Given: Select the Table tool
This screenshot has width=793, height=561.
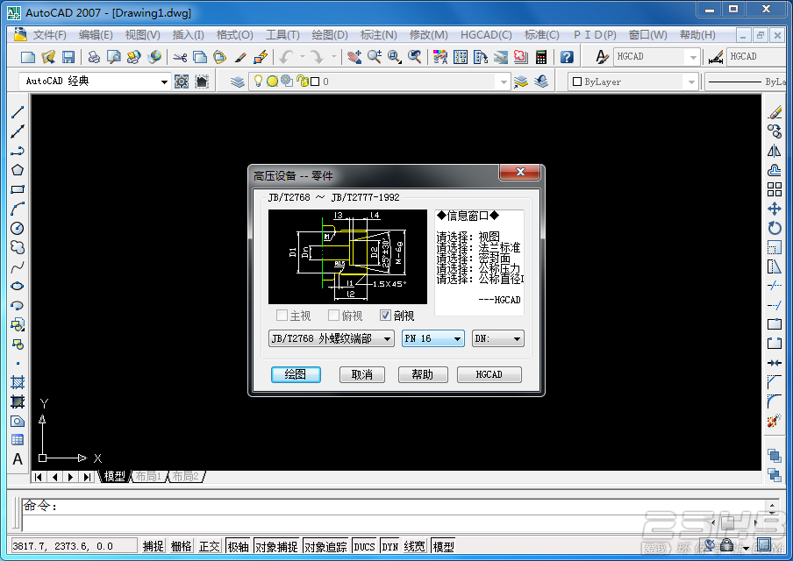Looking at the screenshot, I should tap(18, 440).
